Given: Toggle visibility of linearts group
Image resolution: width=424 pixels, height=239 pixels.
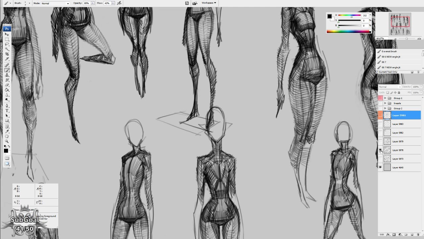Looking at the screenshot, I should (380, 103).
